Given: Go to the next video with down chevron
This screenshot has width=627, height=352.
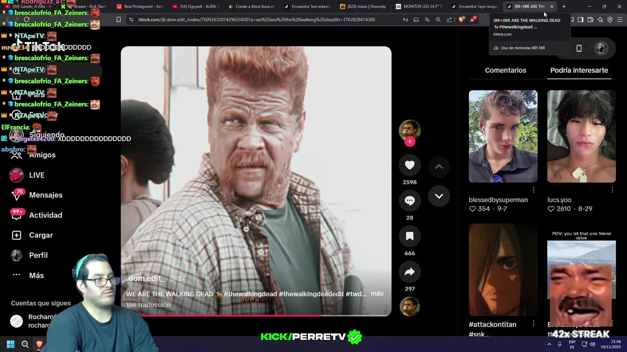Looking at the screenshot, I should [439, 196].
